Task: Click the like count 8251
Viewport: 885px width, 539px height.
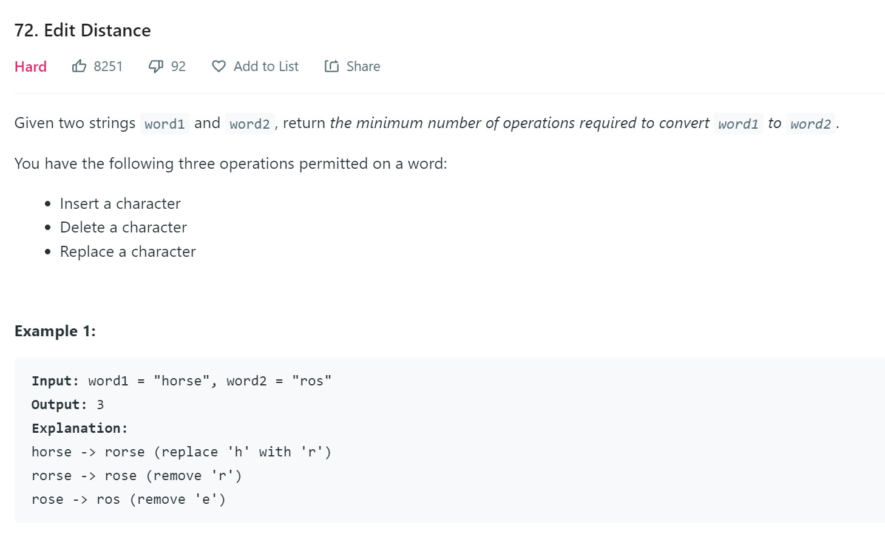Action: (x=108, y=66)
